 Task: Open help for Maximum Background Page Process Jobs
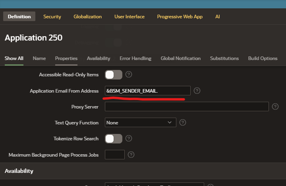131,155
